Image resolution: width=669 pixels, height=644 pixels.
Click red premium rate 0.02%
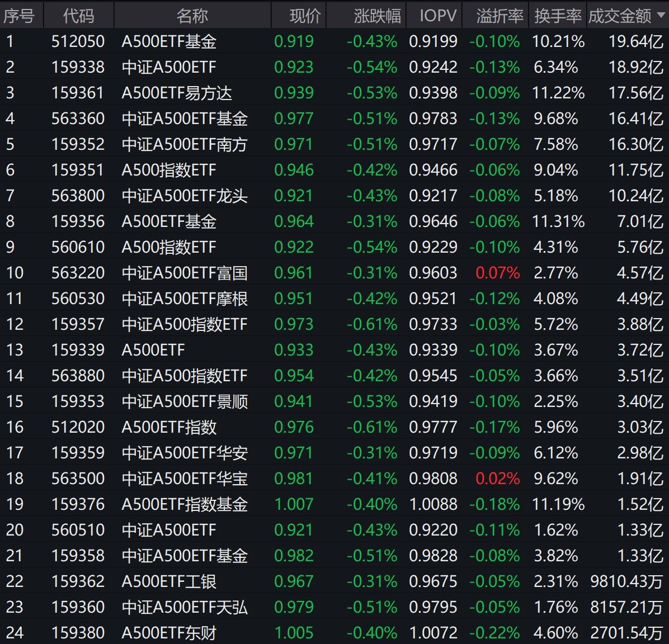498,478
